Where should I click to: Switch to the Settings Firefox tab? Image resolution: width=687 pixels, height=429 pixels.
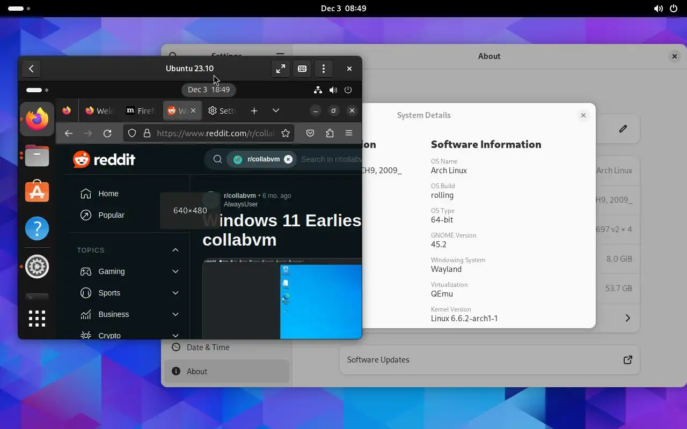(222, 110)
